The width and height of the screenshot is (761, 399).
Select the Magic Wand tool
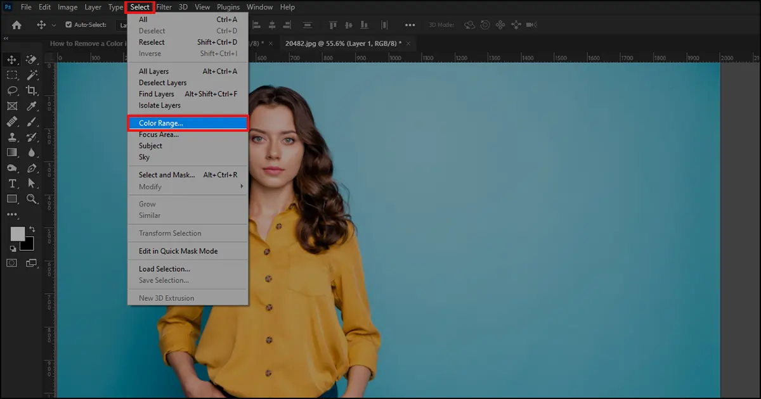click(x=32, y=75)
